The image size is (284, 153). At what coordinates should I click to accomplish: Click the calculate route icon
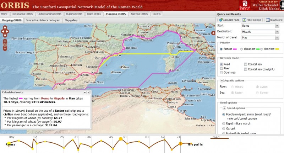220,20
